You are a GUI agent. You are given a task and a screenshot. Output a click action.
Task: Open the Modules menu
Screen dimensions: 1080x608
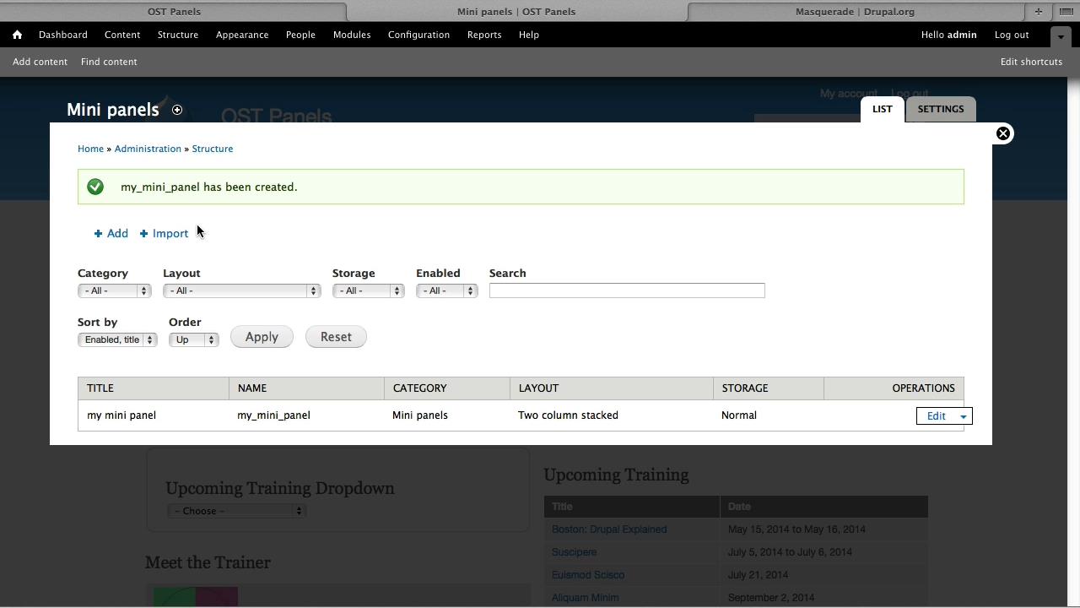click(x=352, y=35)
